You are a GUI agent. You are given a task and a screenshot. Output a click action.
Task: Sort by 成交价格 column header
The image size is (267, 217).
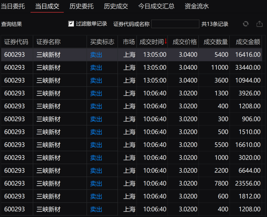(x=183, y=42)
